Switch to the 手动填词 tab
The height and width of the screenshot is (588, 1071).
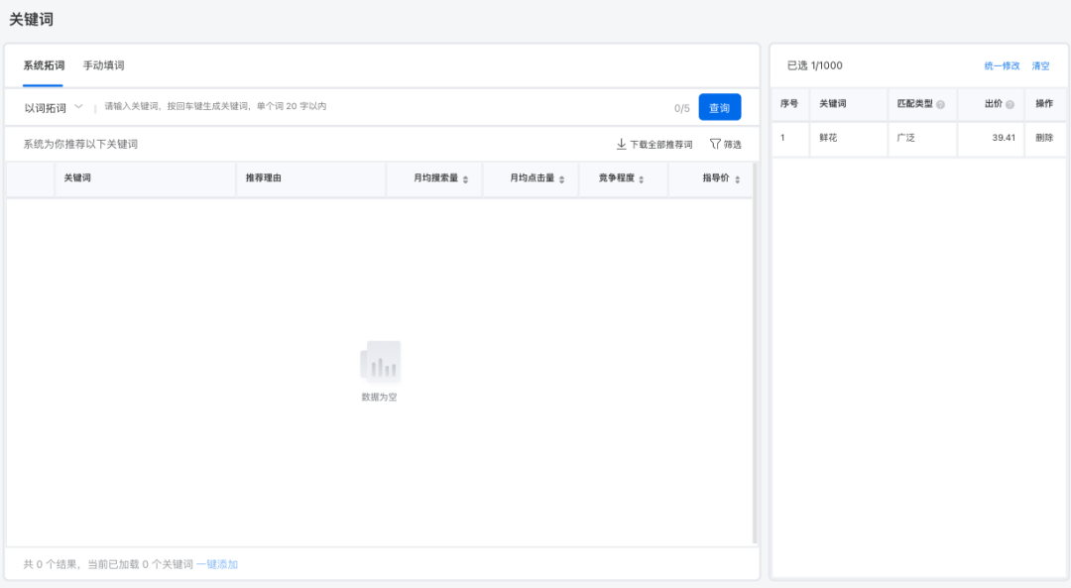(x=103, y=65)
